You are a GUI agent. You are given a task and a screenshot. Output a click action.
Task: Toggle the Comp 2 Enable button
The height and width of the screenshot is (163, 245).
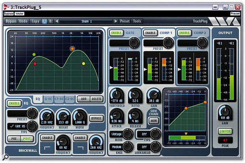pos(185,33)
